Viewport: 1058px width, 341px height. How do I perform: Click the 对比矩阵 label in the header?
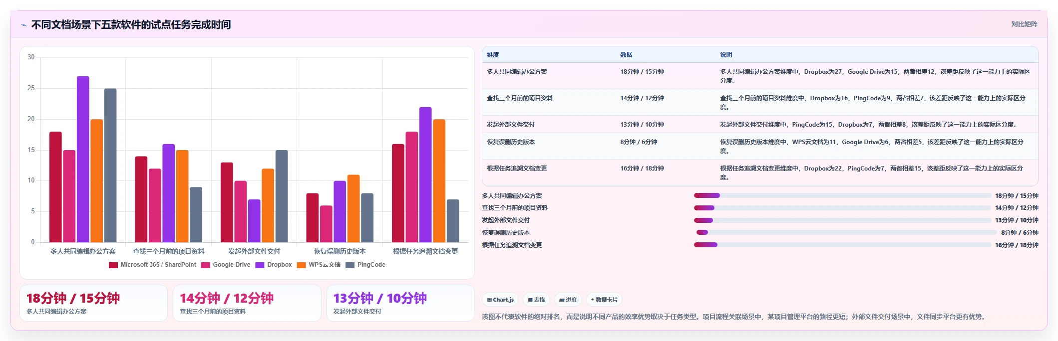(1024, 24)
